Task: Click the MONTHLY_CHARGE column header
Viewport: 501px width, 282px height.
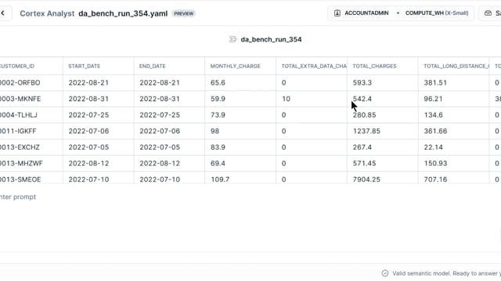Action: pyautogui.click(x=235, y=66)
